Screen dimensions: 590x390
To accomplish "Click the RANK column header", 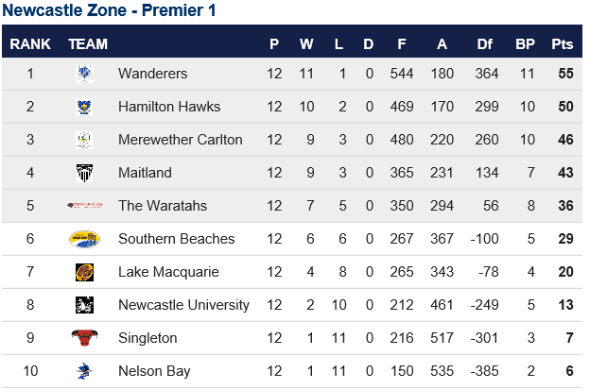I will point(30,44).
